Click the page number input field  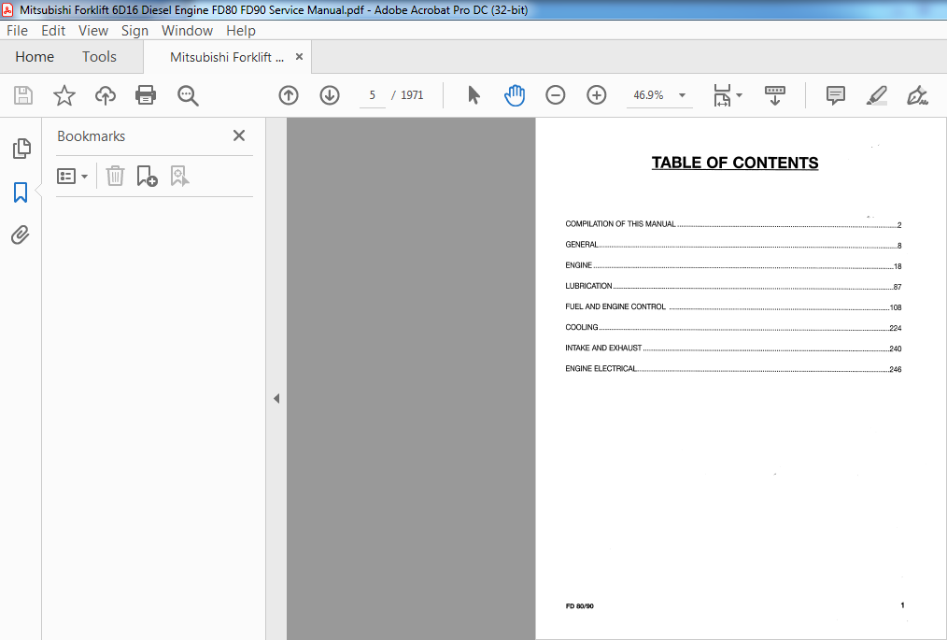(x=372, y=95)
